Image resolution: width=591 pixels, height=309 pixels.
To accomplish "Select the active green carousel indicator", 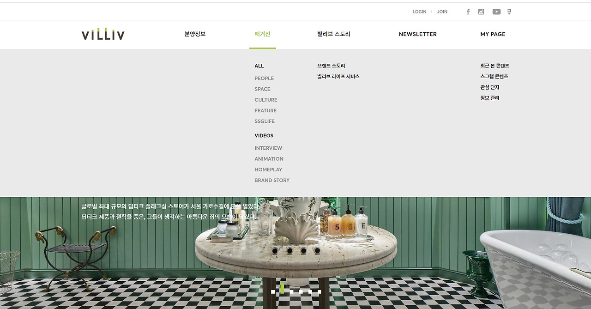I will (282, 288).
